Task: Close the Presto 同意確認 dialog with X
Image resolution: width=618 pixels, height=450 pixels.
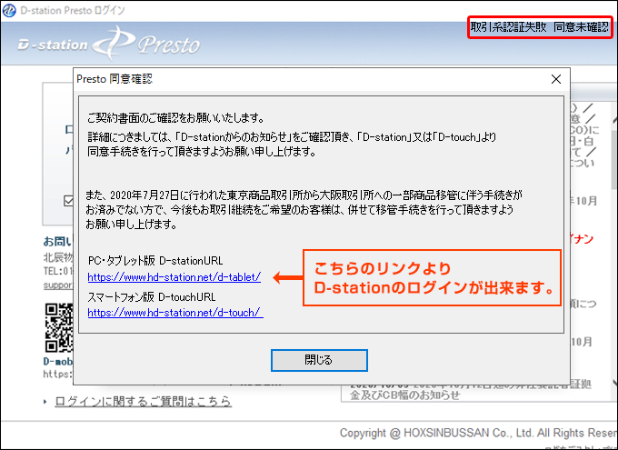Action: [555, 79]
